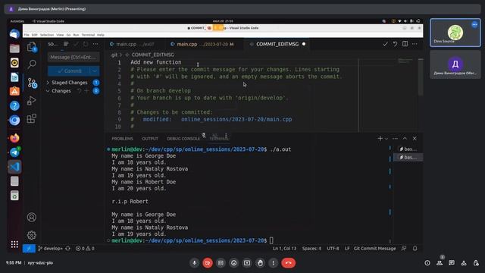Open the Explorer view in the activity bar
485x273 pixels.
point(32,47)
